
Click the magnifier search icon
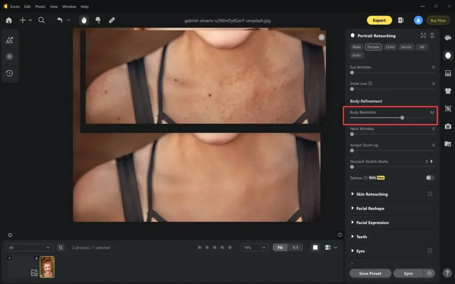pos(42,20)
